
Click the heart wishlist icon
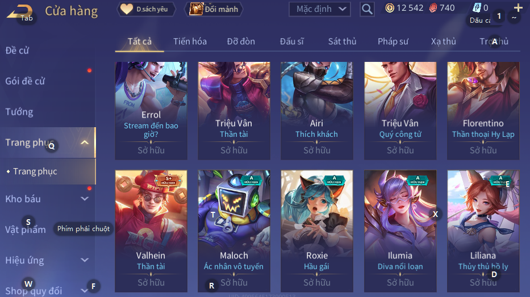(x=127, y=9)
